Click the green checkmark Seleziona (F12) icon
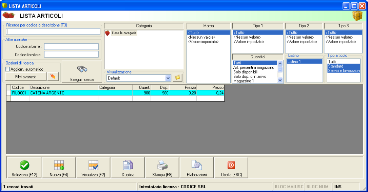This screenshot has width=368, height=192. pos(24,165)
